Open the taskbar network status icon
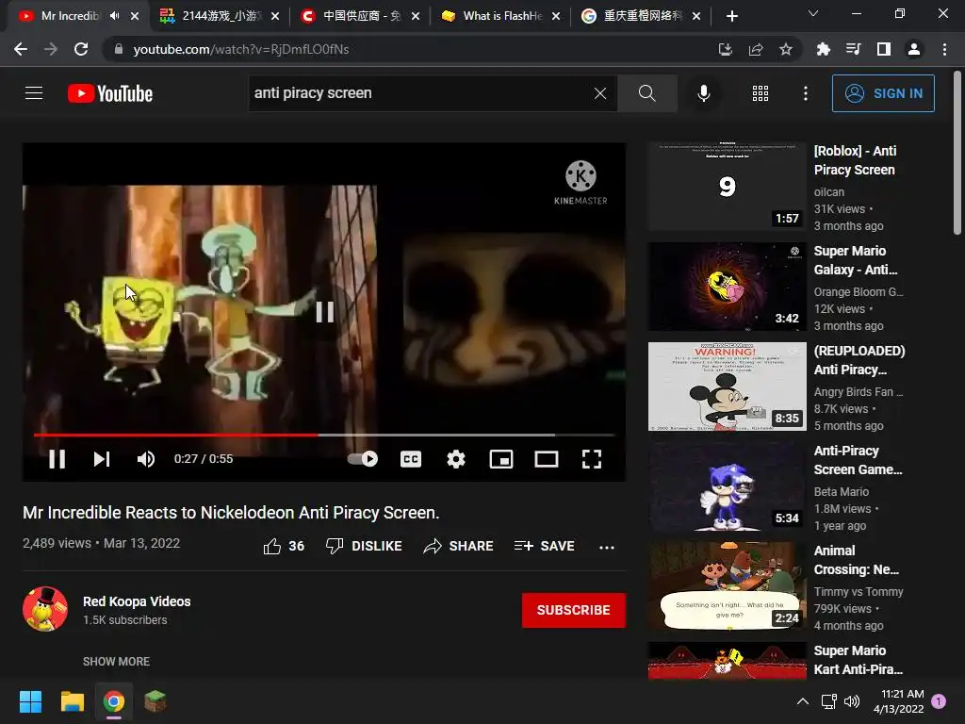Viewport: 965px width, 724px height. [828, 701]
